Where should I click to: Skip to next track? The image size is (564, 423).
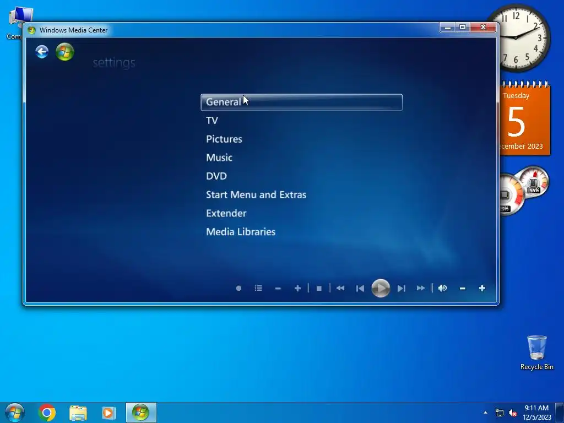402,288
